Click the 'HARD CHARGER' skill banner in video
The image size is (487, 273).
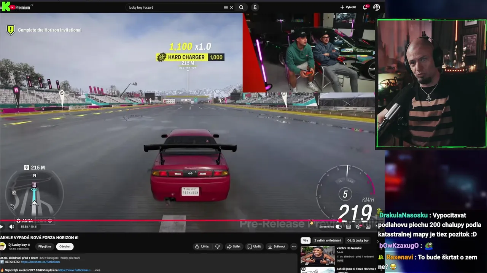pyautogui.click(x=190, y=57)
